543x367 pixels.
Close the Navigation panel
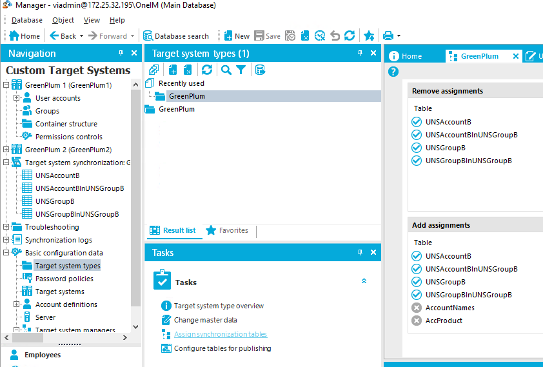[134, 53]
